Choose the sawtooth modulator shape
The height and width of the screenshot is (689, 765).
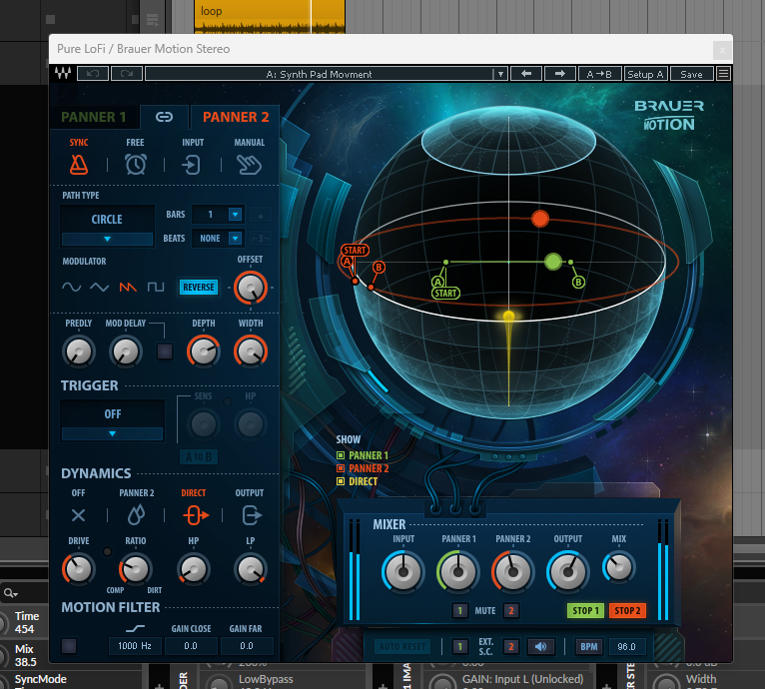click(x=128, y=287)
